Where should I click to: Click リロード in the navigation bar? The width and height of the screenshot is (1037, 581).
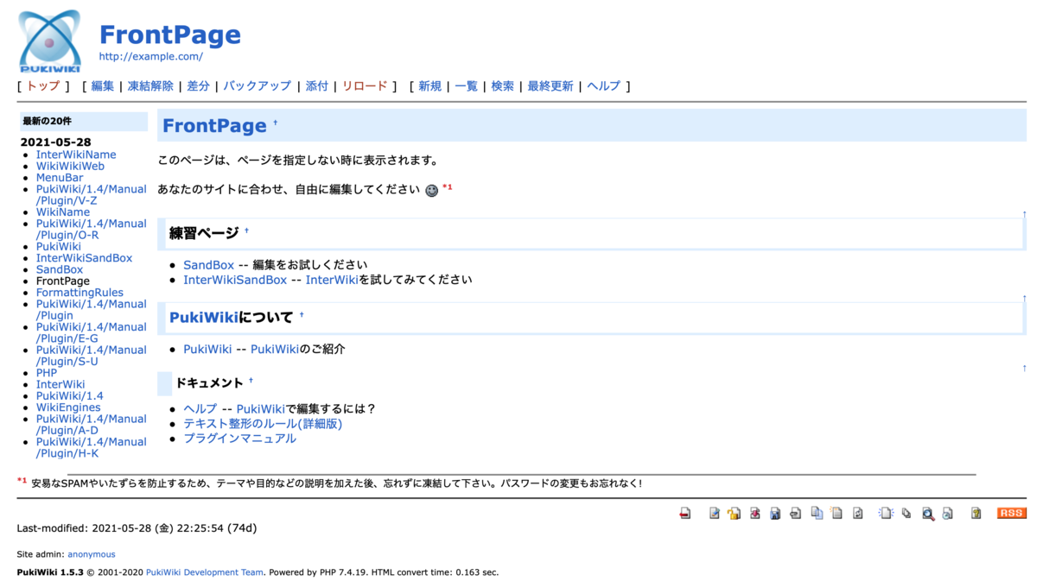[365, 86]
